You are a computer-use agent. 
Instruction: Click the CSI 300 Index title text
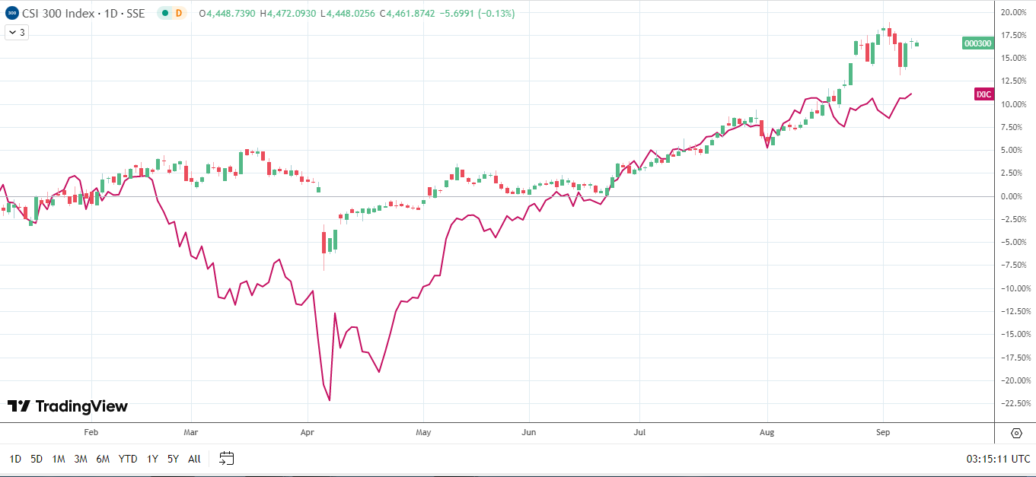tap(59, 13)
